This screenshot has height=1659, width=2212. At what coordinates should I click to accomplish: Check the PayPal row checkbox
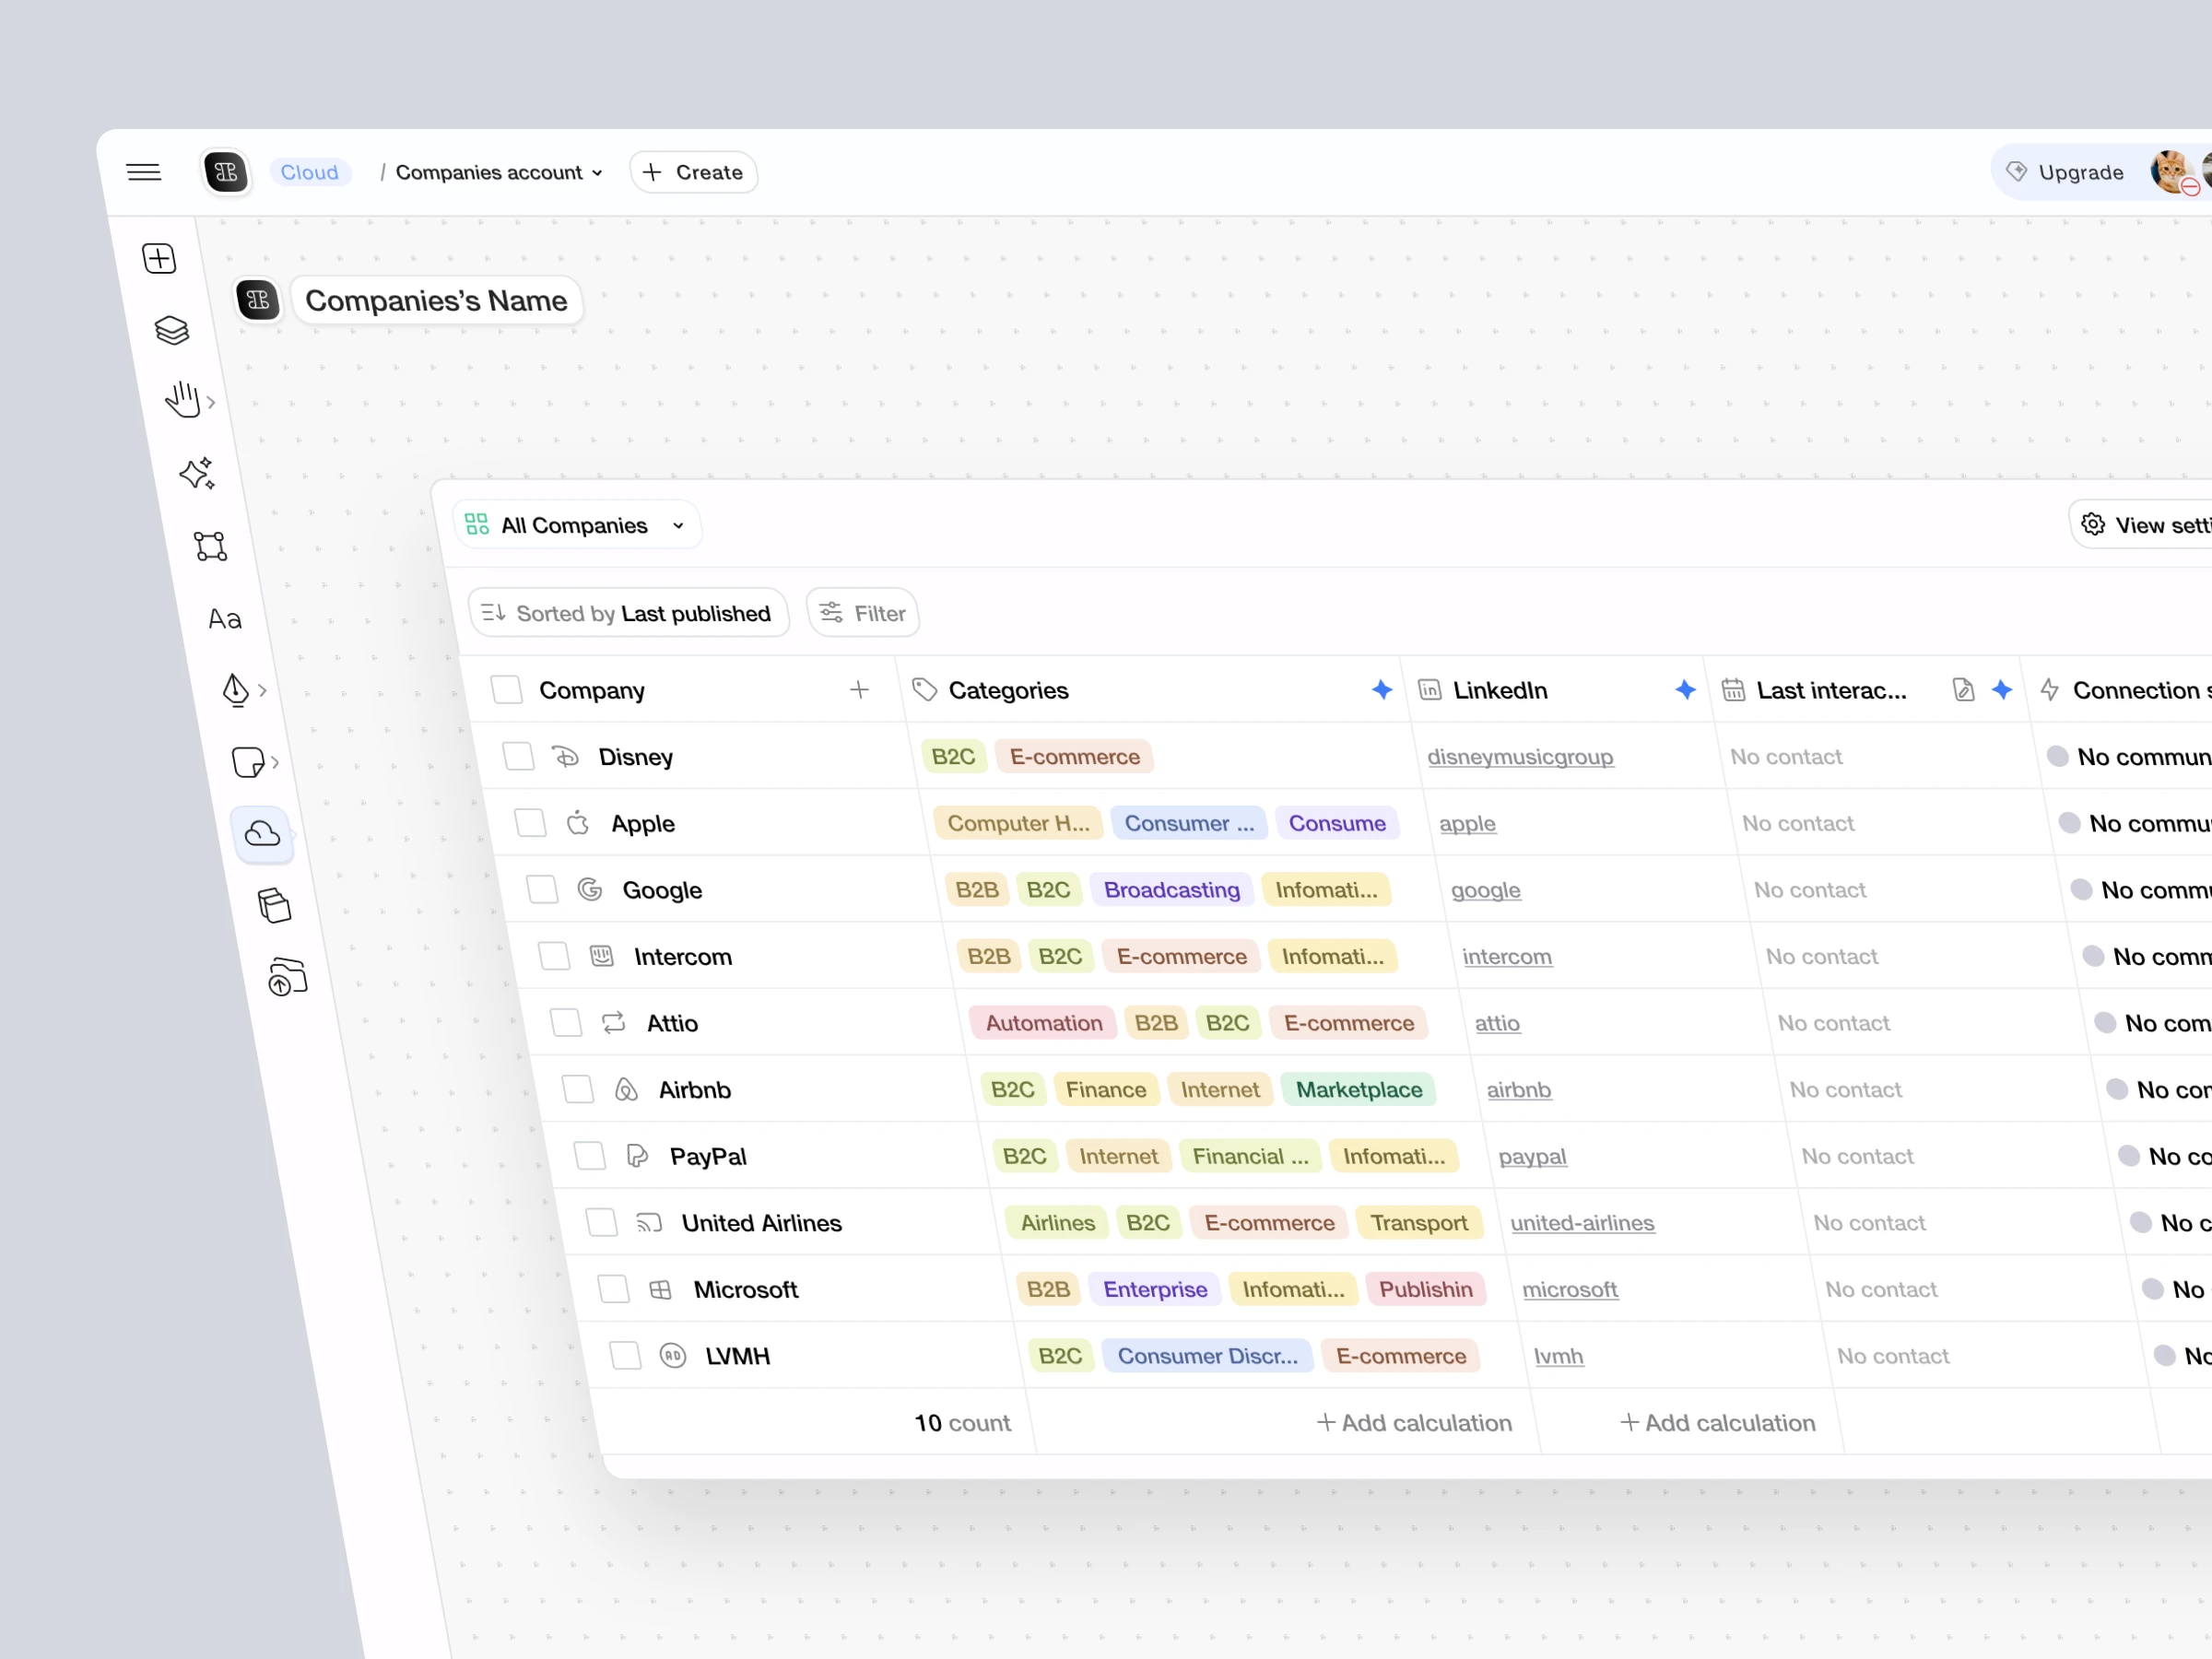(x=590, y=1157)
